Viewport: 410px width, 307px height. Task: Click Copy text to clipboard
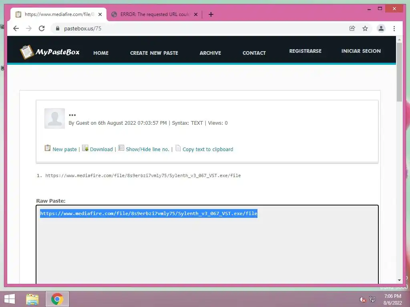208,150
